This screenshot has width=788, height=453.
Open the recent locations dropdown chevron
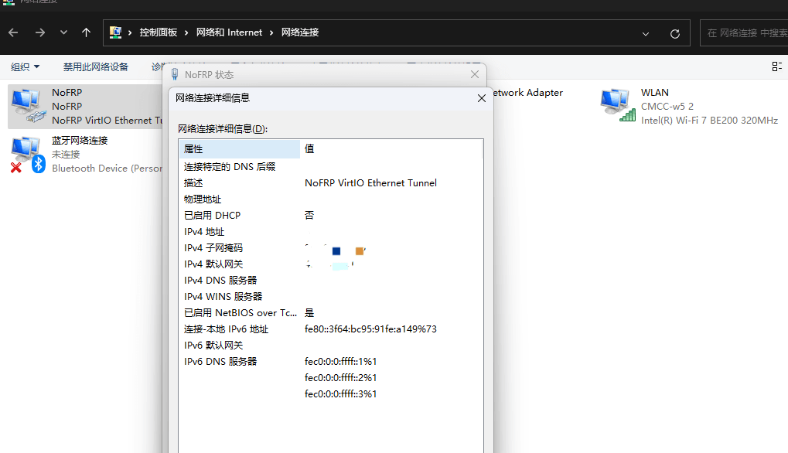(63, 32)
